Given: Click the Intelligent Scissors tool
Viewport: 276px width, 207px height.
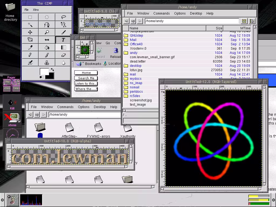Looking at the screenshot, I should tap(64, 25).
